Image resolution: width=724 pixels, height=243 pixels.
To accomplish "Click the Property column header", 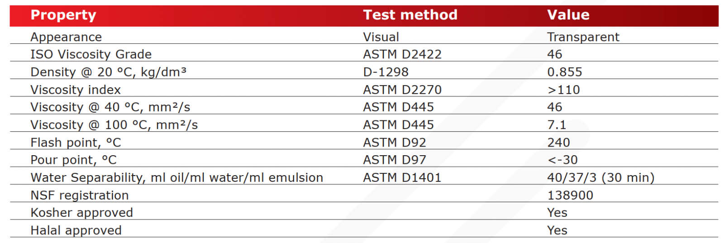I will (63, 15).
